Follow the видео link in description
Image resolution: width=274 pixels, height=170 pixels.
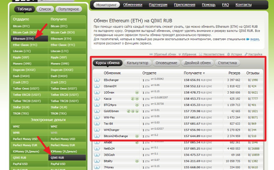pyautogui.click(x=254, y=39)
